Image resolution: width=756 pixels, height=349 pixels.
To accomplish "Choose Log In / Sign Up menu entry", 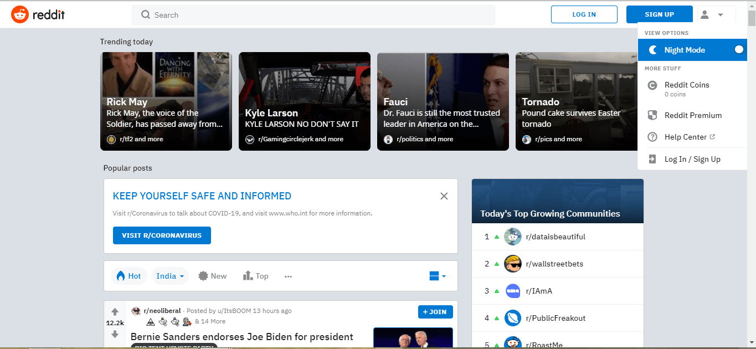I will tap(692, 159).
